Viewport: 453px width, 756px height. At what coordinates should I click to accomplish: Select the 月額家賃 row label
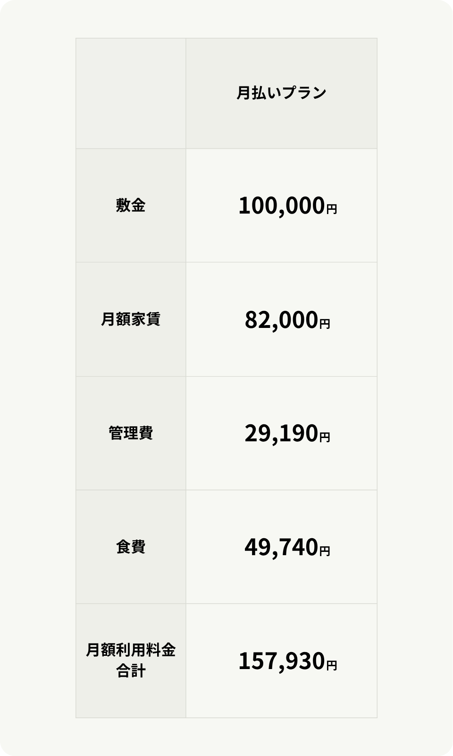(131, 319)
